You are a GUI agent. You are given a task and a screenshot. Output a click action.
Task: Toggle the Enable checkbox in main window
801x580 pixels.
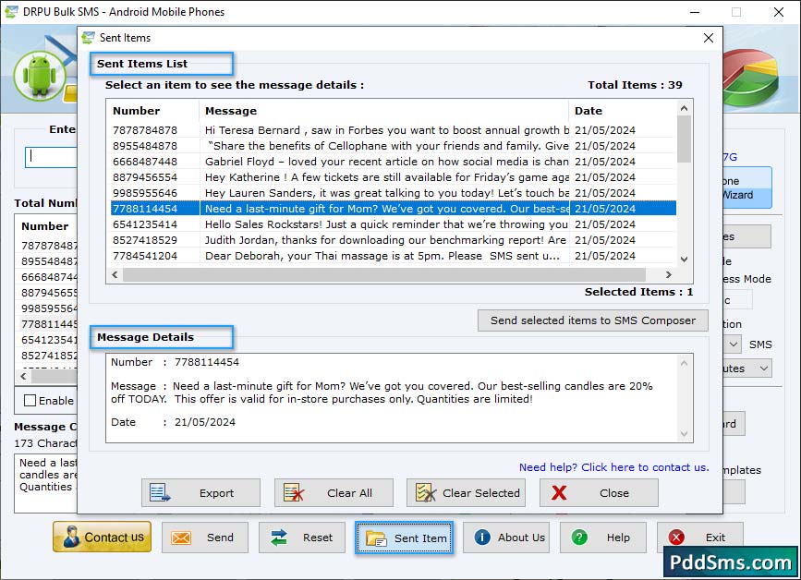pyautogui.click(x=30, y=401)
